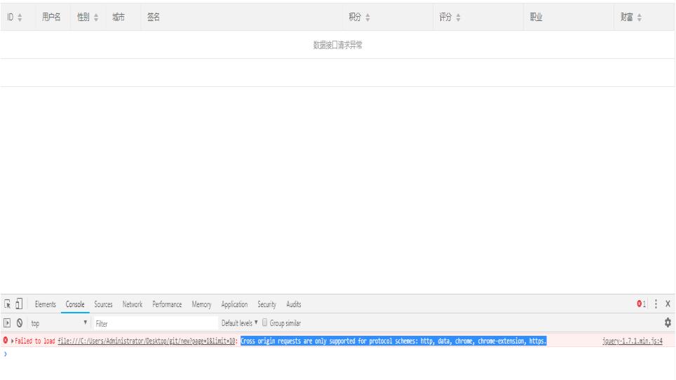The height and width of the screenshot is (380, 676).
Task: Open DevTools three-dot more options menu
Action: pos(656,304)
